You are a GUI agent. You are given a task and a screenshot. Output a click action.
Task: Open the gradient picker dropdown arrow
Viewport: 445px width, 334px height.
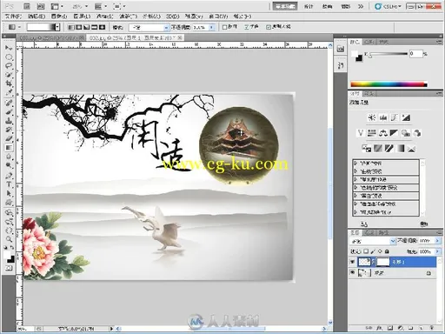click(57, 27)
